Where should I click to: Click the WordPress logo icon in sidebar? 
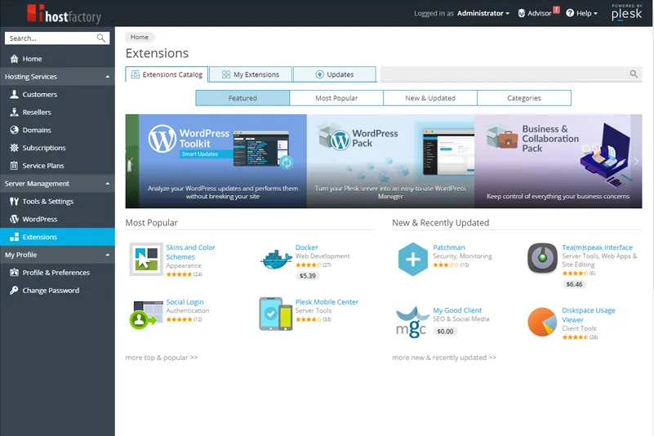click(x=14, y=219)
